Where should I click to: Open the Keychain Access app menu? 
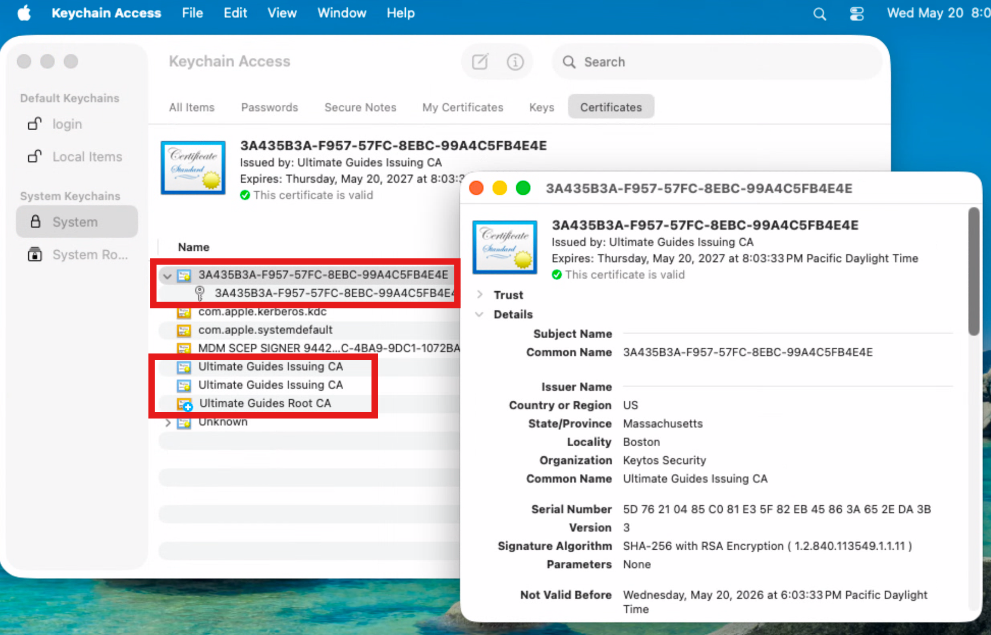coord(106,13)
